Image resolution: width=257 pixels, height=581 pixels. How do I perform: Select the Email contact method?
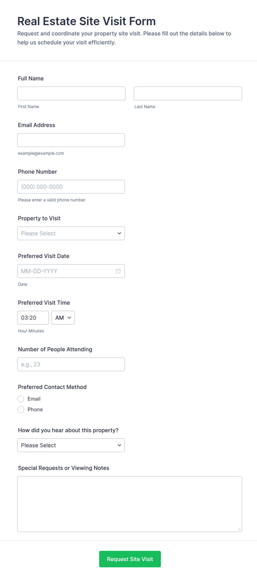coord(21,399)
